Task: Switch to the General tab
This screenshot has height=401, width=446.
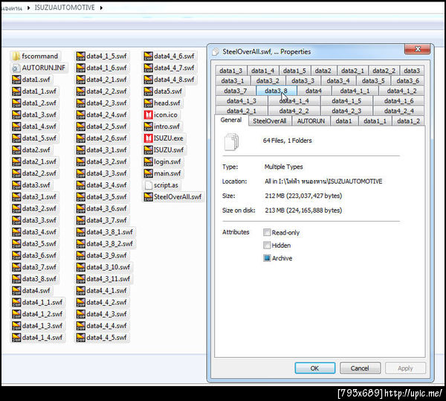Action: click(231, 120)
